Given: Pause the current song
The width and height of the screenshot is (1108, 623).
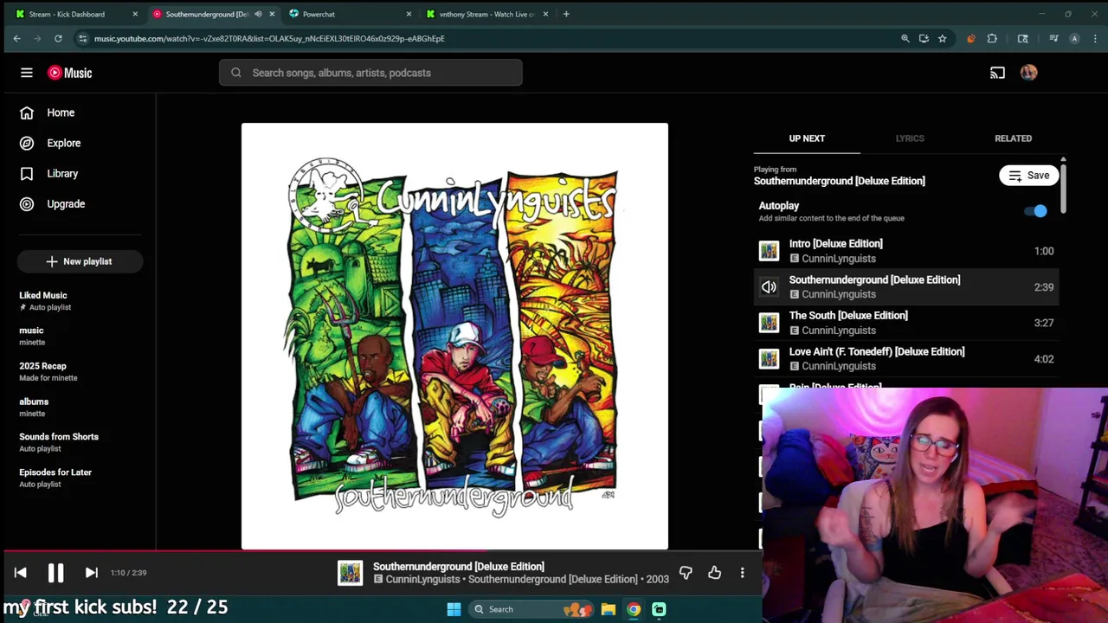Looking at the screenshot, I should pos(55,573).
